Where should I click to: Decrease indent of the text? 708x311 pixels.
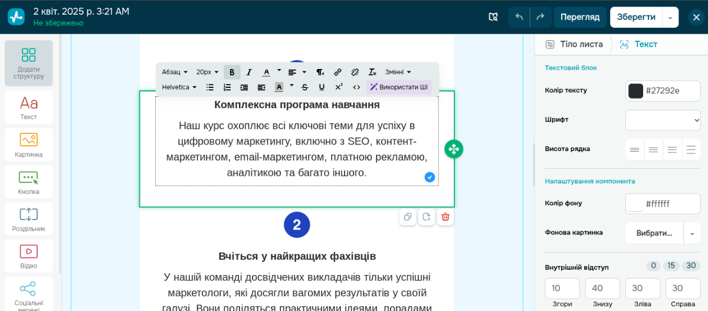click(261, 87)
